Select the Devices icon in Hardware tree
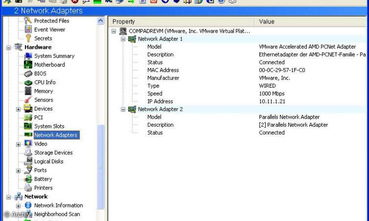 (x=28, y=109)
